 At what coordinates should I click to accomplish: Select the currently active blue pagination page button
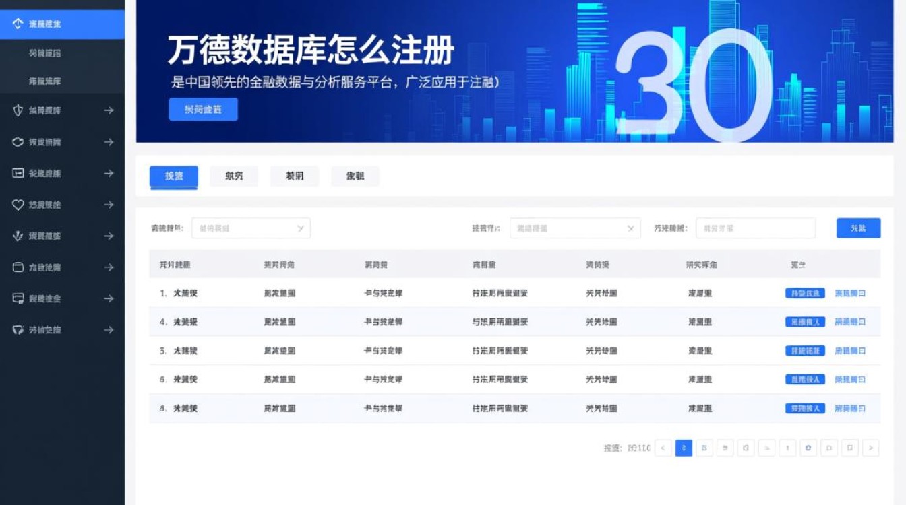click(684, 448)
